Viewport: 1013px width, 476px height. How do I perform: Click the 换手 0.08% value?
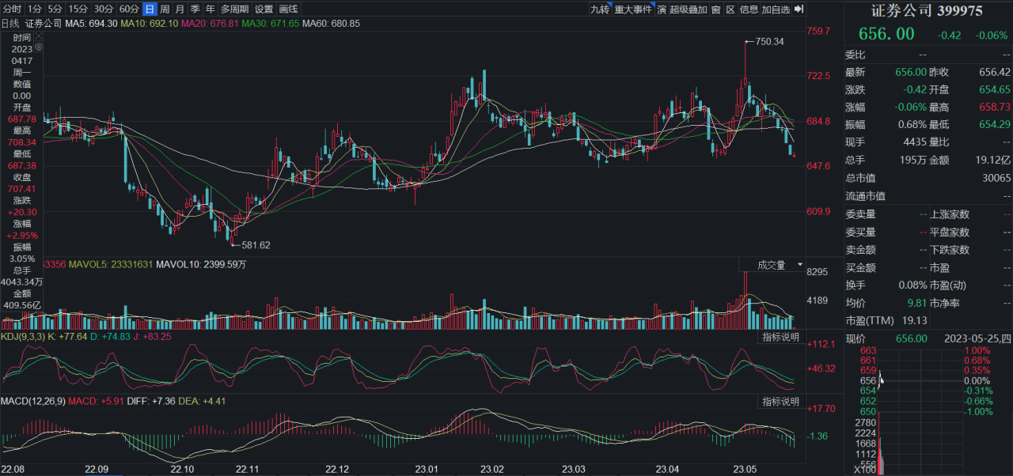913,285
